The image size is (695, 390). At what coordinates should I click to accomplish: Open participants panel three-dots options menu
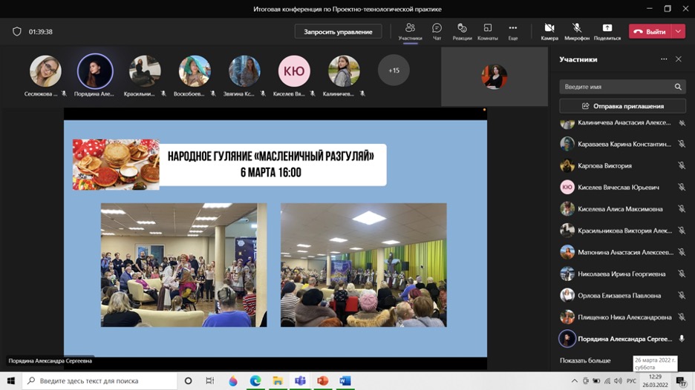664,59
